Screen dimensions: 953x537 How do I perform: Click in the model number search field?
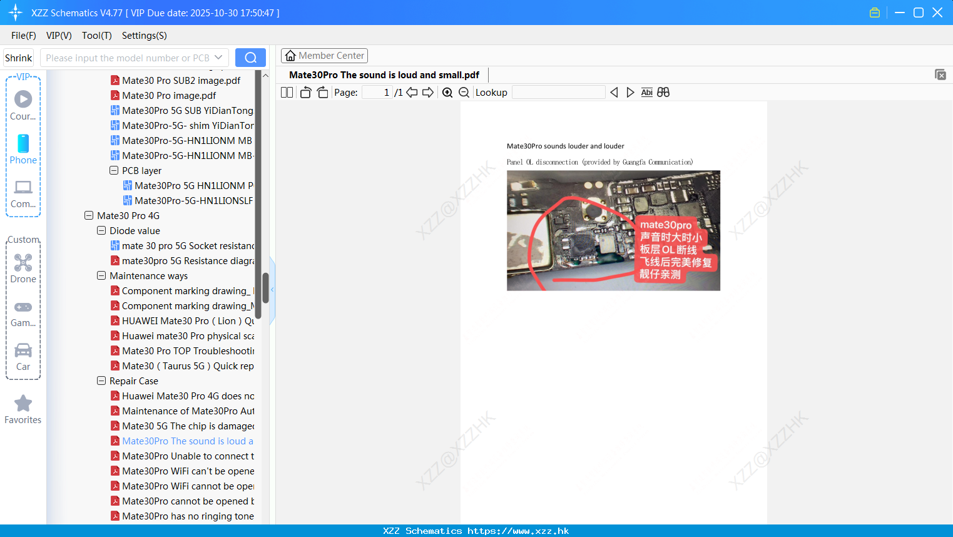pyautogui.click(x=128, y=58)
